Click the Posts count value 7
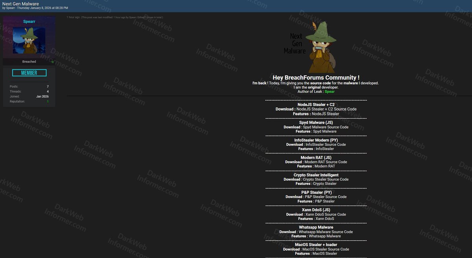 coord(48,86)
